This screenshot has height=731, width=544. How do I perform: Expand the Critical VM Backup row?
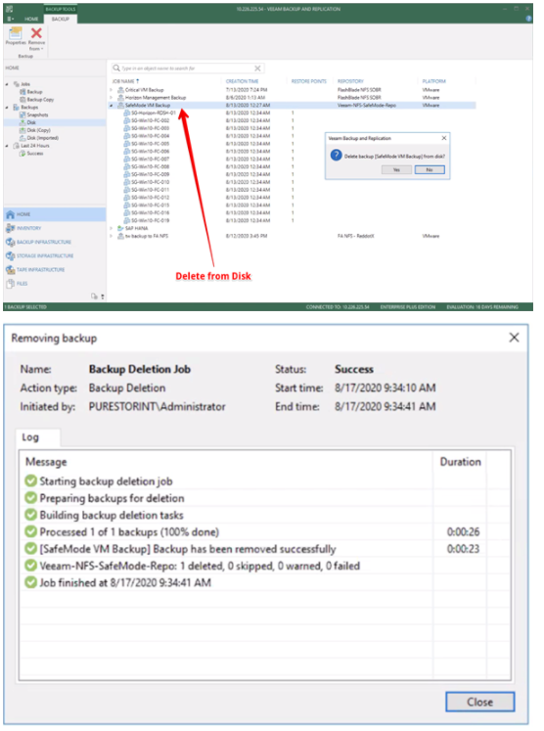coord(112,89)
